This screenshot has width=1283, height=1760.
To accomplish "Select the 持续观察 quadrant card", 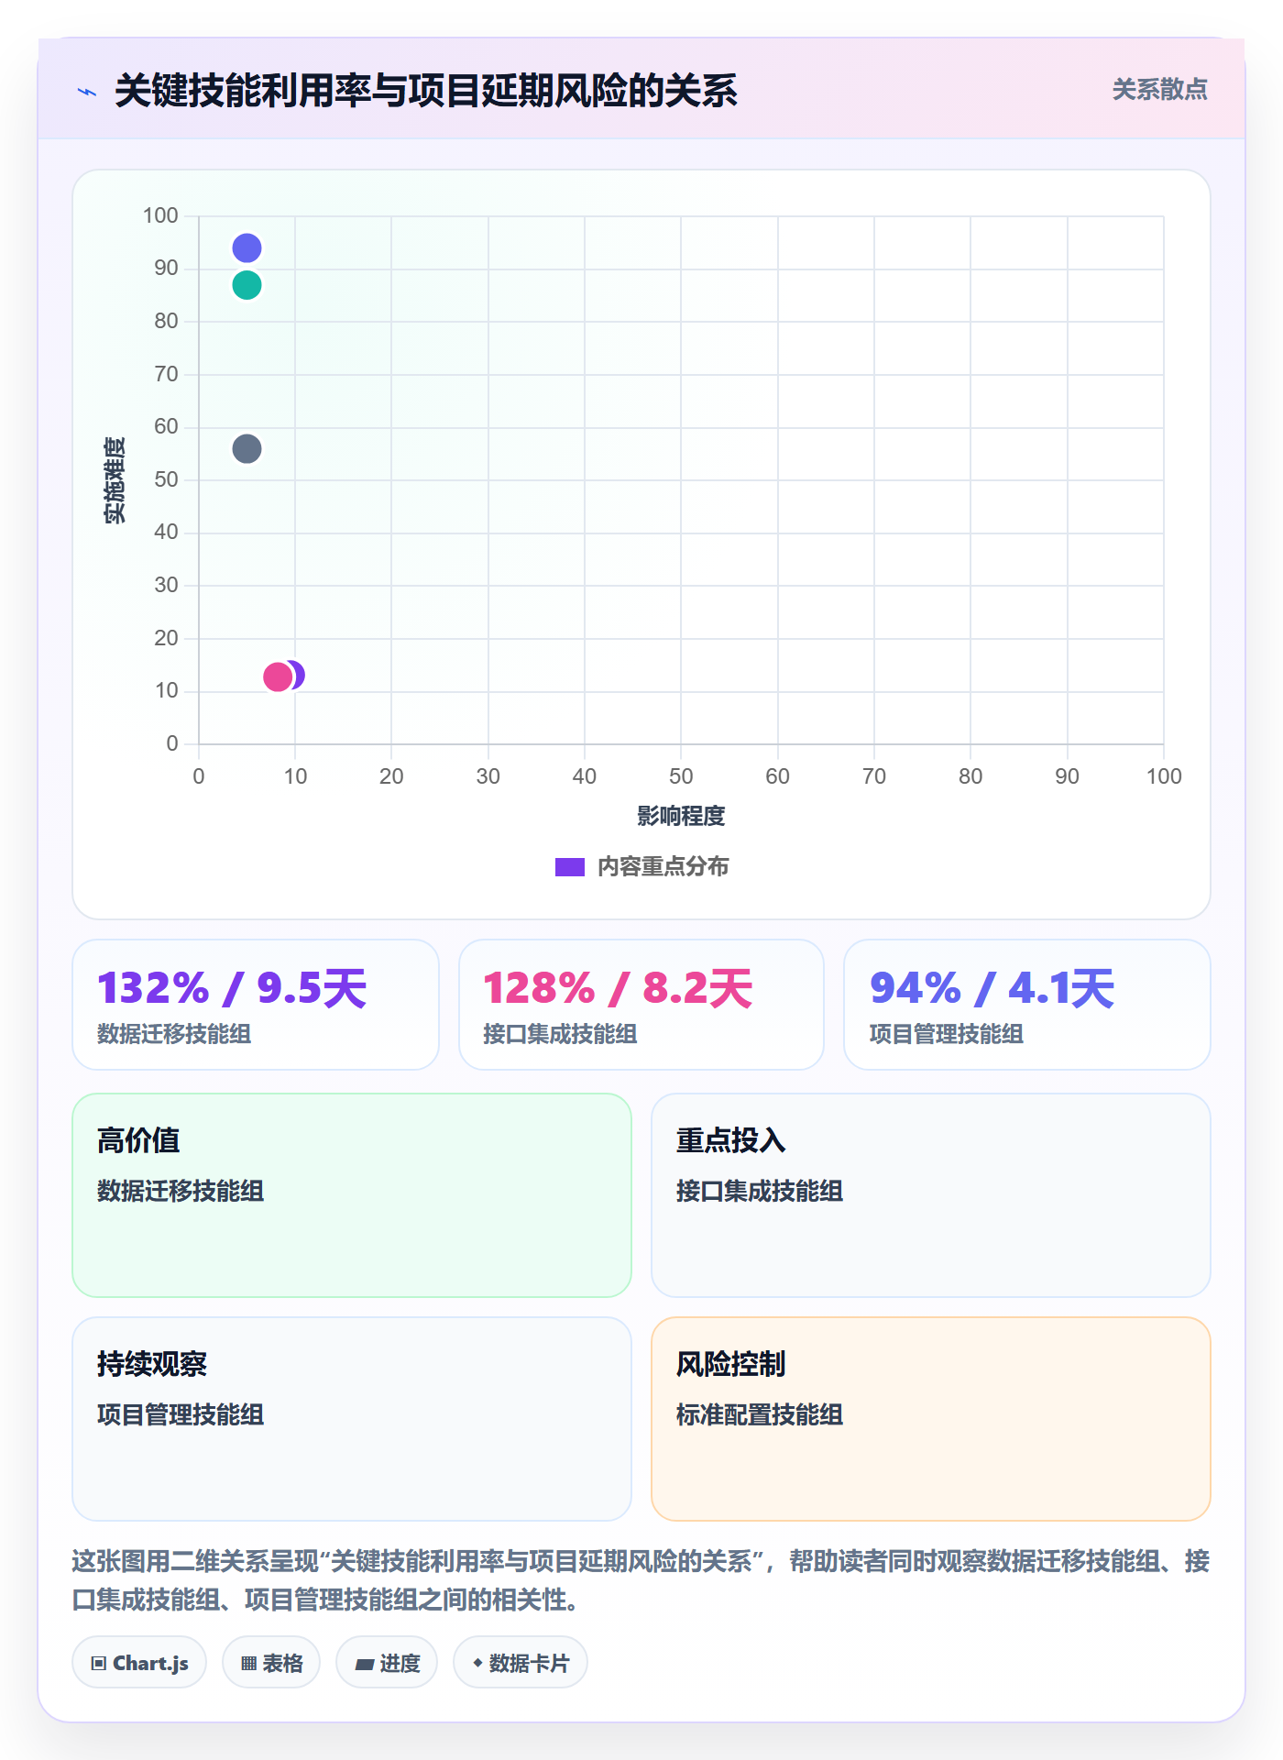I will [352, 1419].
